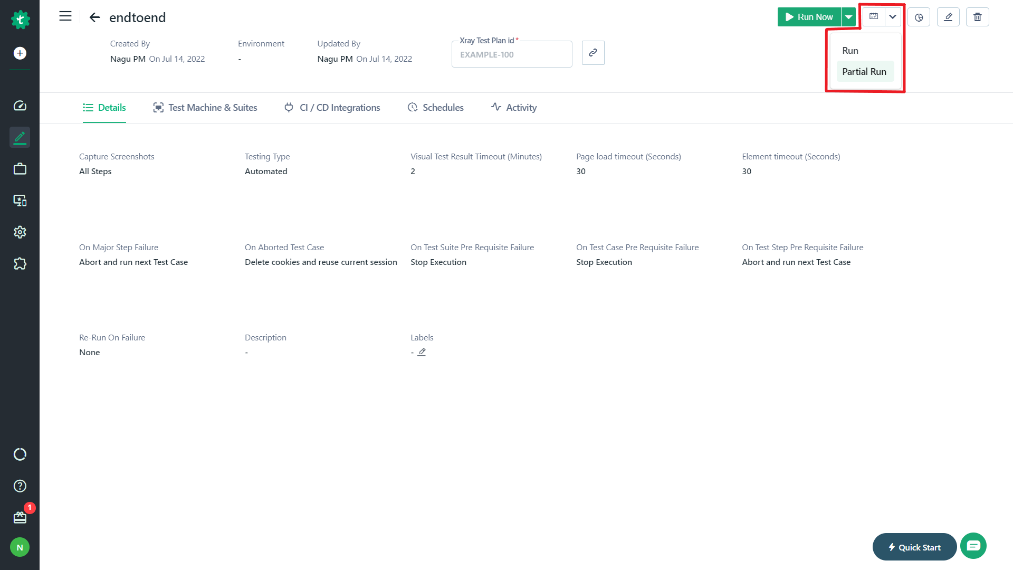Click Abort and run next under Test Step Pre Requisite

(x=796, y=262)
